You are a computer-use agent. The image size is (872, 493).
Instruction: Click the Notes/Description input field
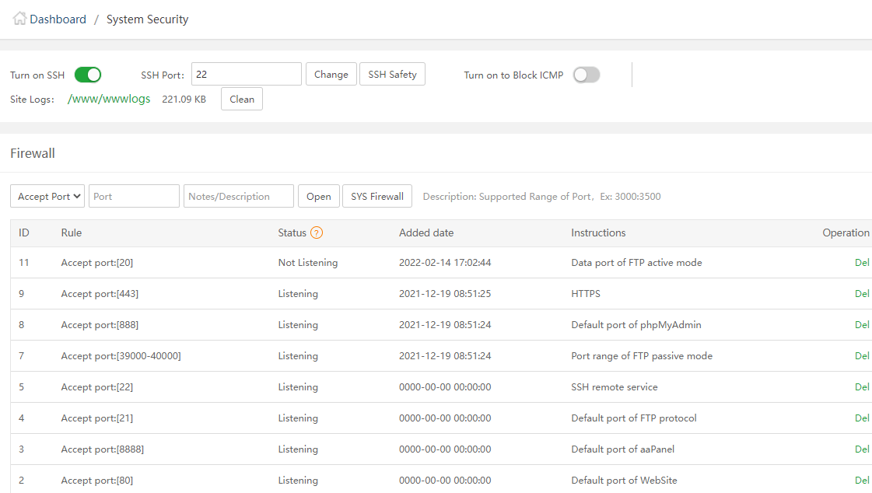point(238,197)
